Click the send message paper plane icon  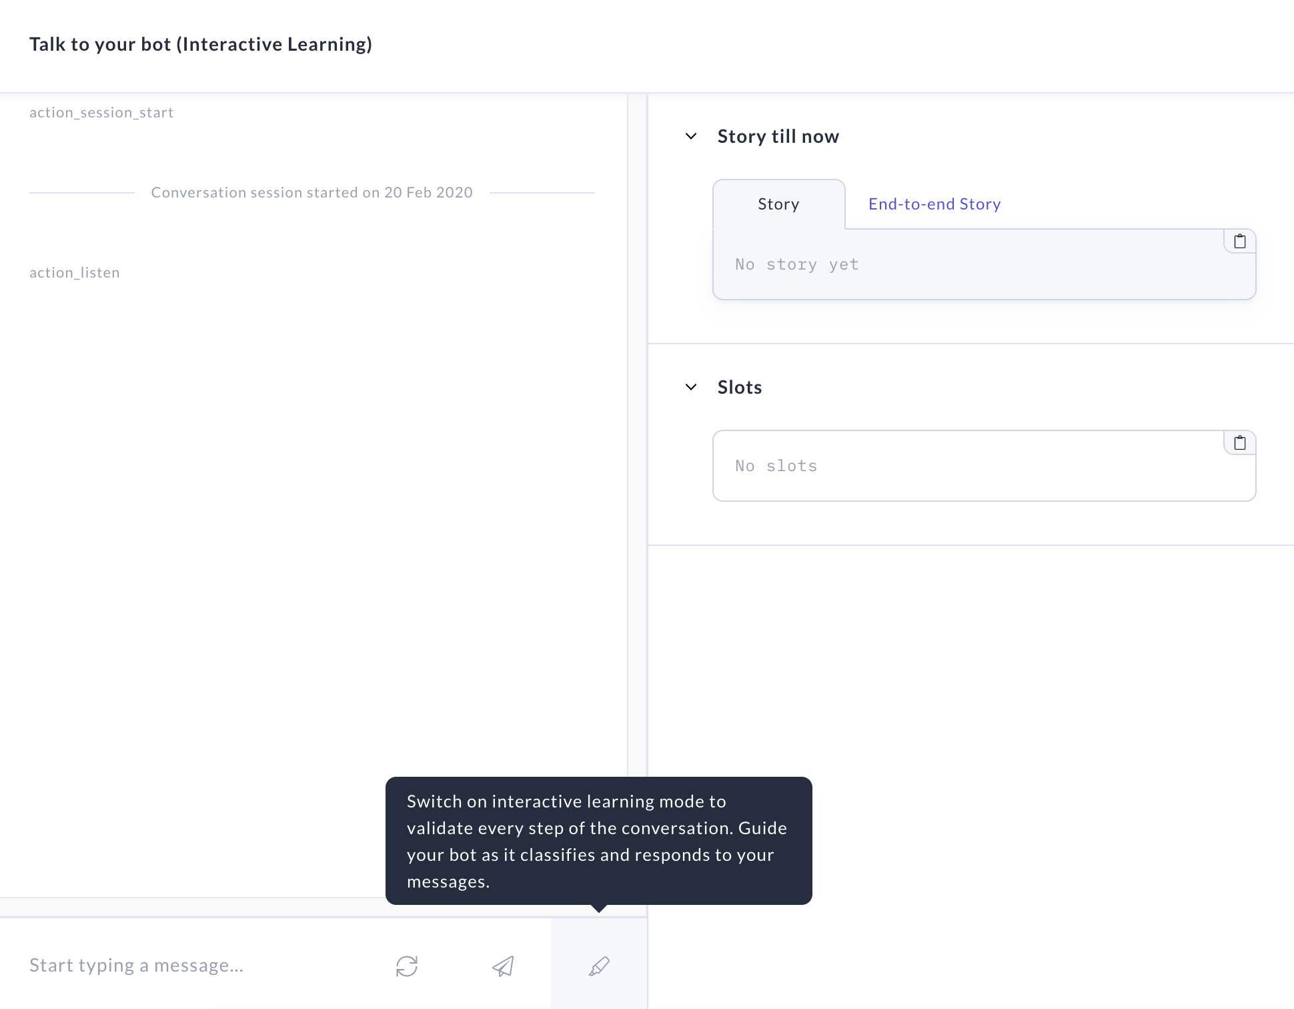click(503, 966)
